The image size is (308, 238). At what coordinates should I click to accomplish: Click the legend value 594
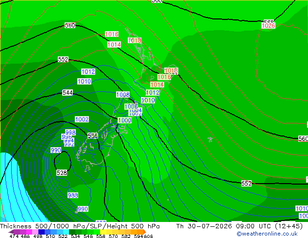pyautogui.click(x=138, y=236)
